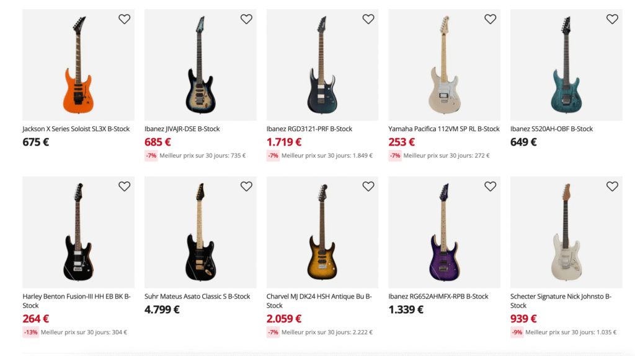This screenshot has width=635, height=356.
Task: Open the Charvel sunburst guitar thumbnail
Action: click(x=322, y=232)
